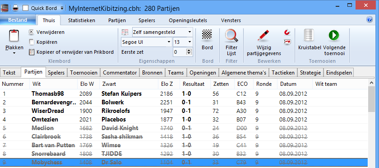Select the Eindspelen list tab
The width and height of the screenshot is (379, 168).
pyautogui.click(x=339, y=73)
